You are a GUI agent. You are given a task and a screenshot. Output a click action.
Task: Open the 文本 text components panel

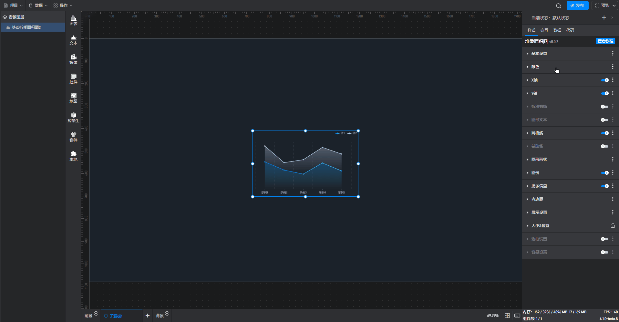pos(73,40)
